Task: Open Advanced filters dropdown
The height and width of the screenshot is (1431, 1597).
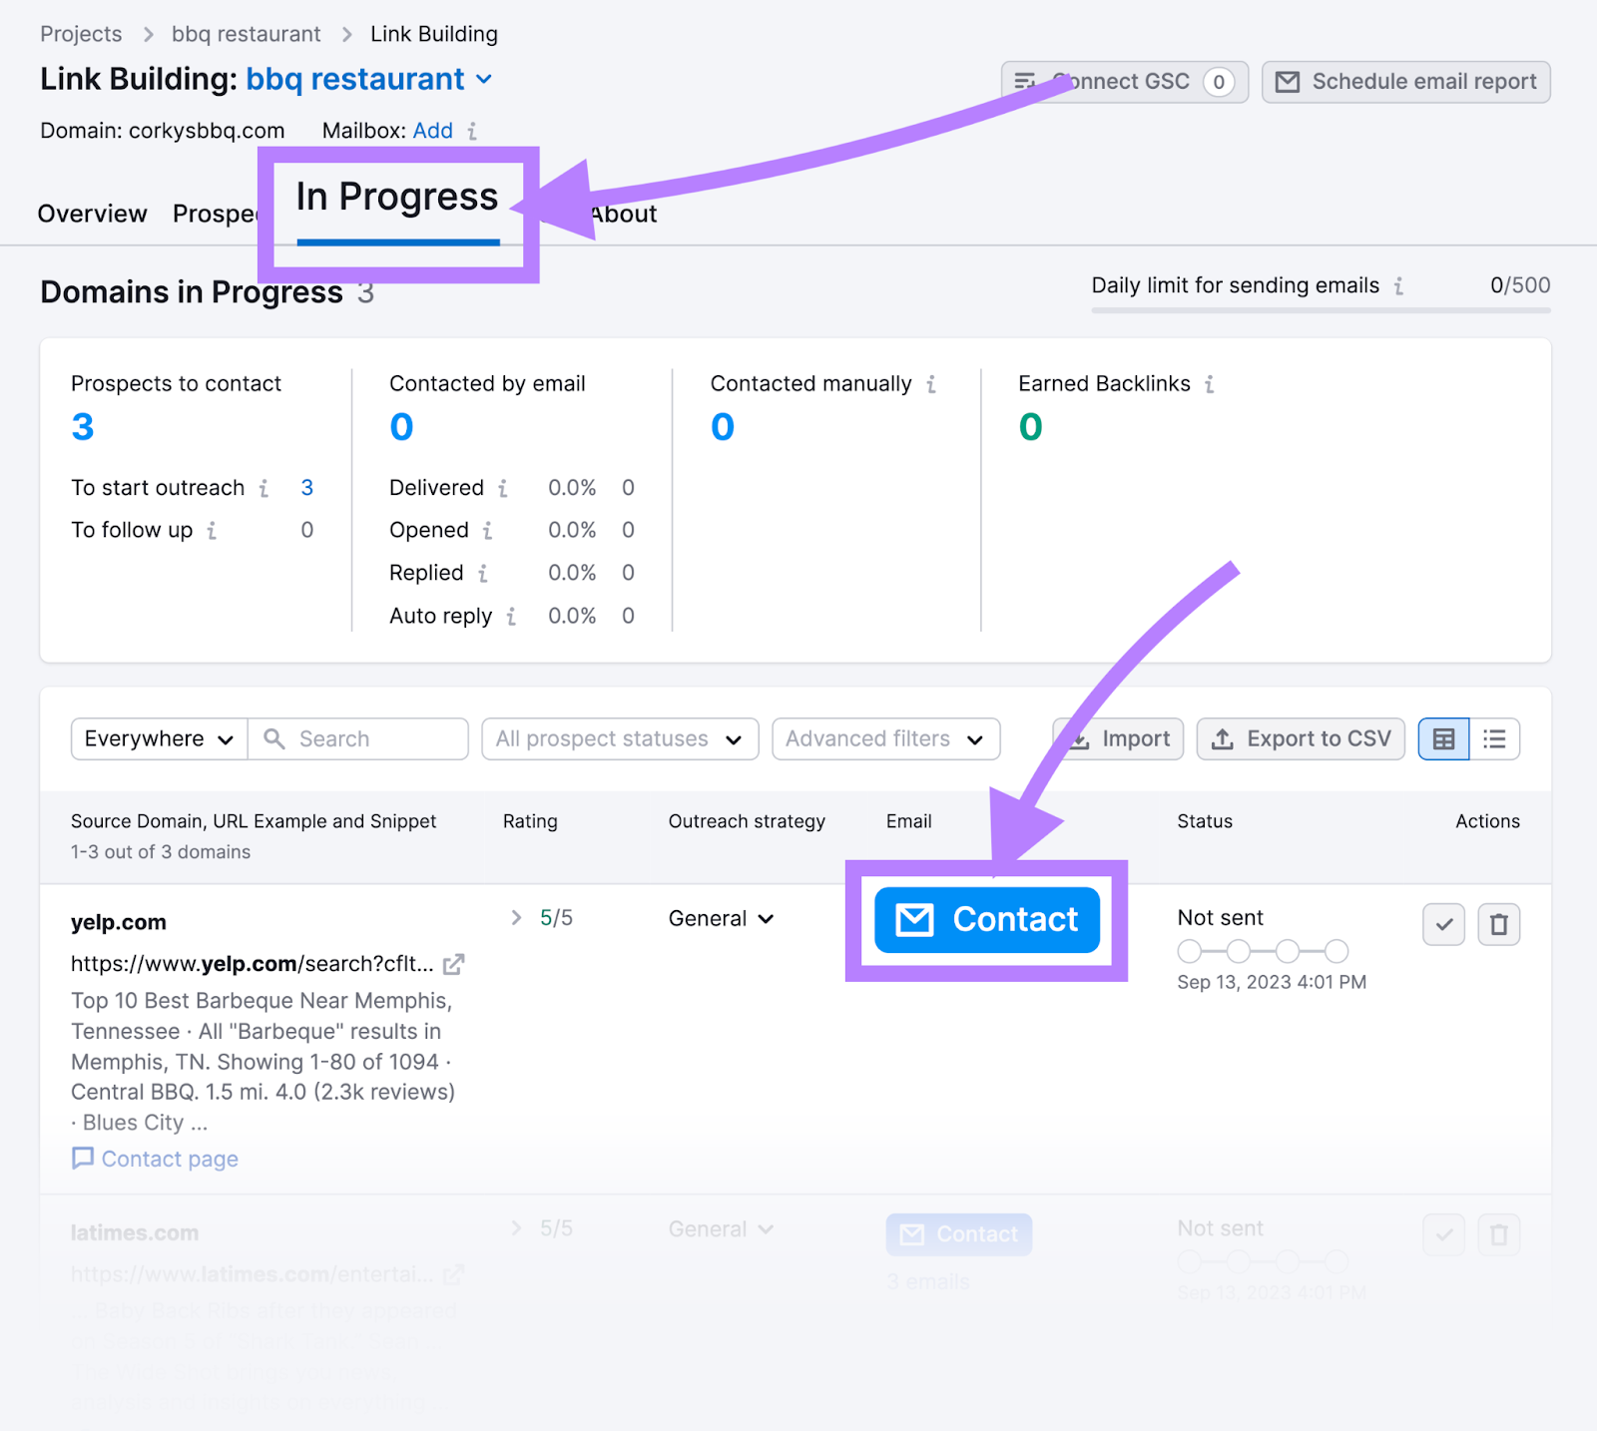Action: pyautogui.click(x=885, y=738)
